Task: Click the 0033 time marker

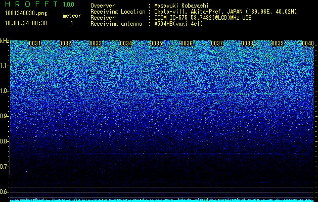Action: click(x=96, y=43)
